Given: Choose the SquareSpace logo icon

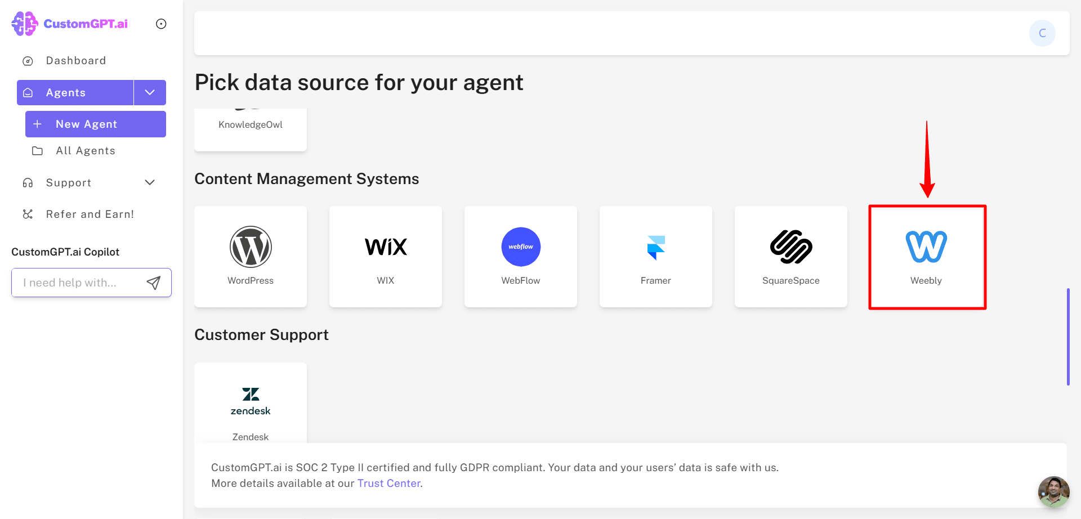Looking at the screenshot, I should pos(791,247).
